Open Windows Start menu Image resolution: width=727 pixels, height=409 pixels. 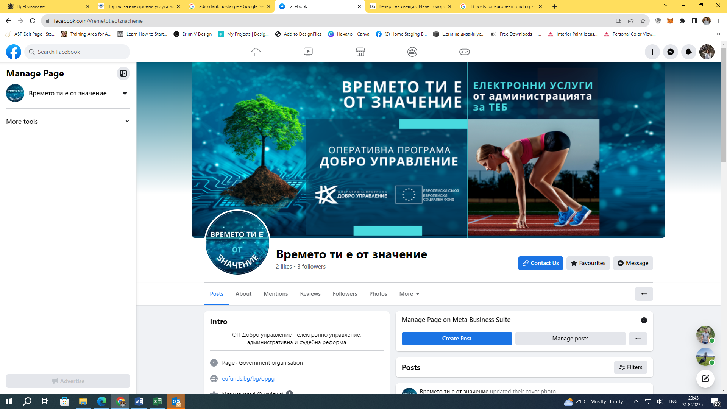tap(9, 401)
